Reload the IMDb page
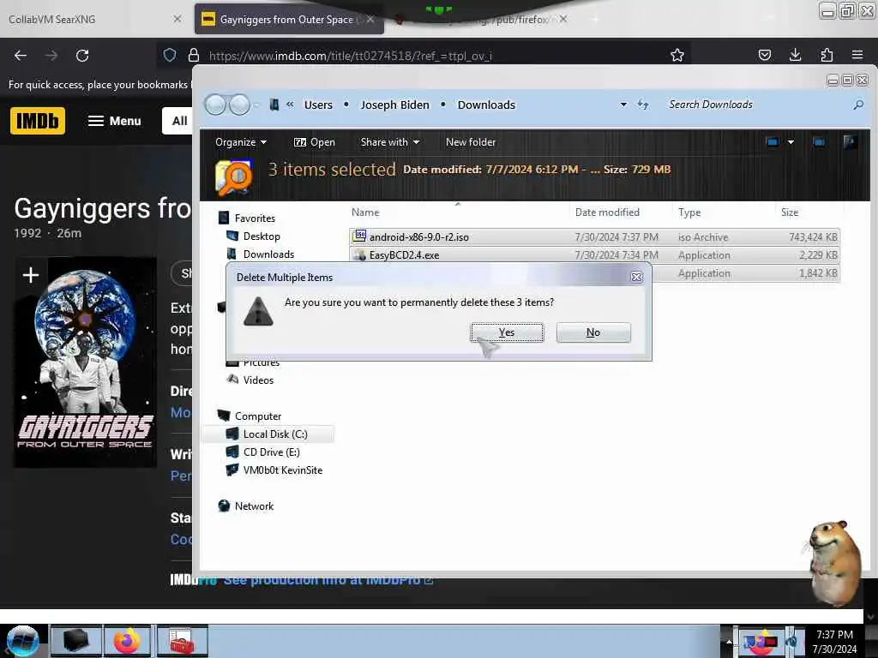Image resolution: width=878 pixels, height=658 pixels. 82,56
